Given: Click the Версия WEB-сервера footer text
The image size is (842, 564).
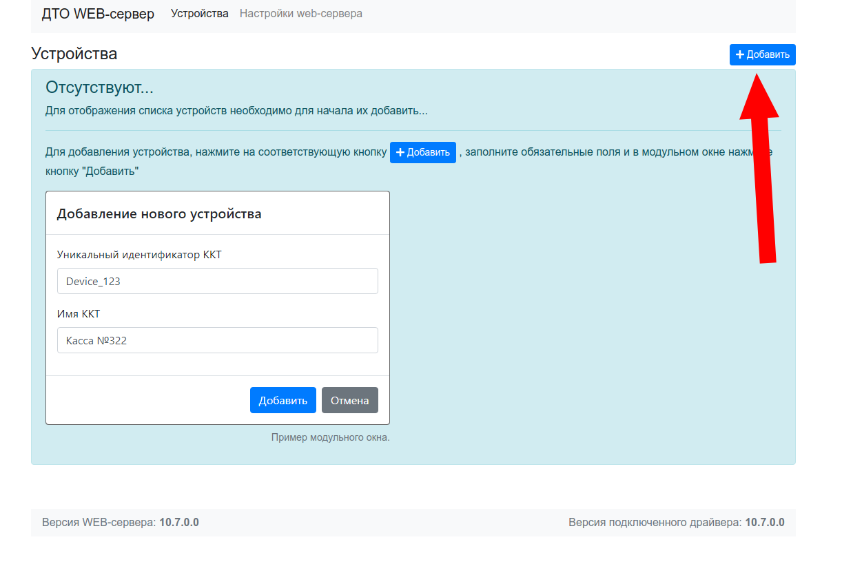Looking at the screenshot, I should tap(121, 523).
